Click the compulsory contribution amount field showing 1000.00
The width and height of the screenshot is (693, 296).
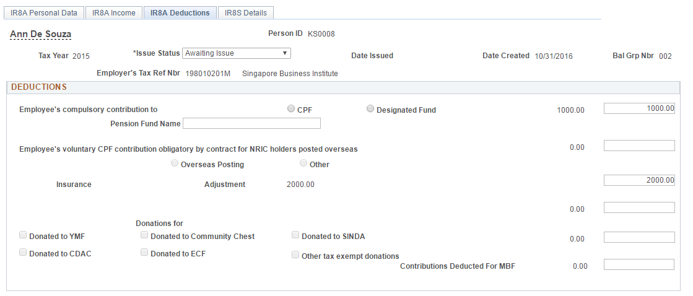coord(639,108)
